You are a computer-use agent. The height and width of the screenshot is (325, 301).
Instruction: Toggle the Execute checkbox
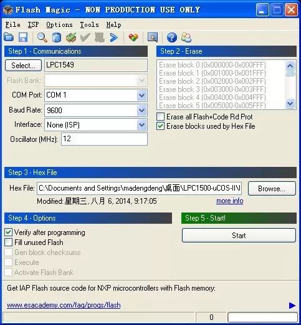(9, 262)
